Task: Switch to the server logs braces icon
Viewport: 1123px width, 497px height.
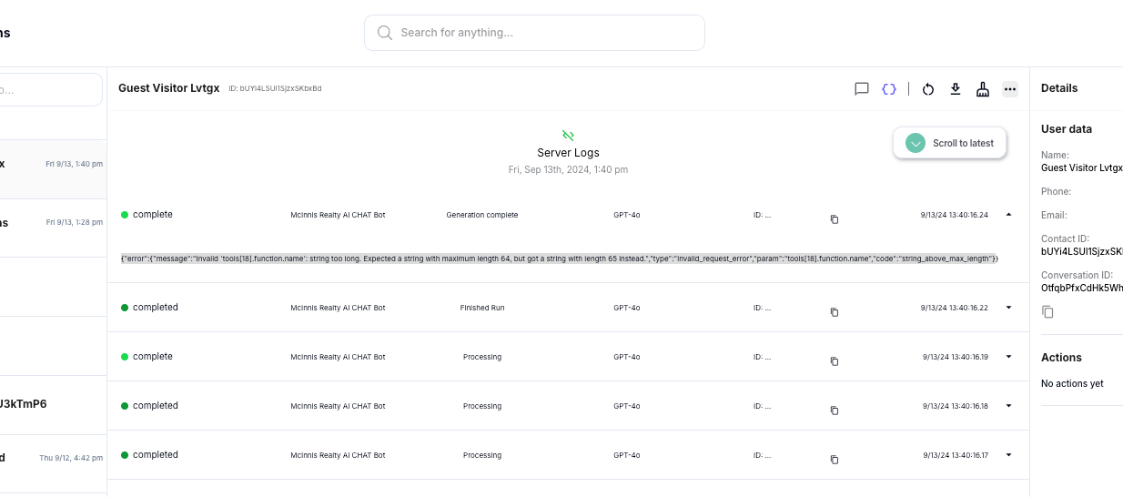Action: click(x=889, y=89)
